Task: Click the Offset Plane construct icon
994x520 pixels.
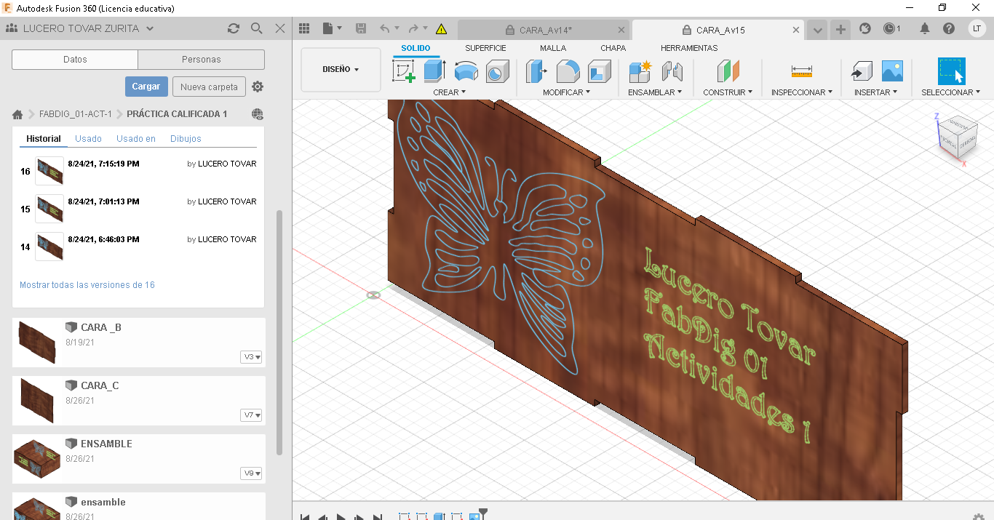Action: 728,71
